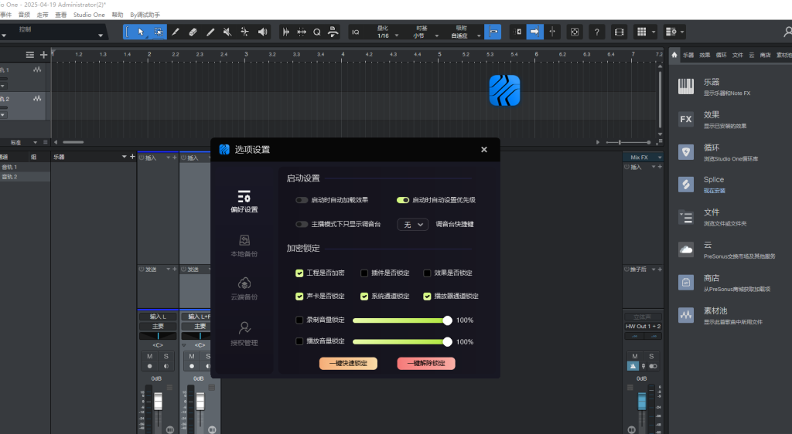
Task: Open the By调试助手 menu
Action: click(x=145, y=15)
